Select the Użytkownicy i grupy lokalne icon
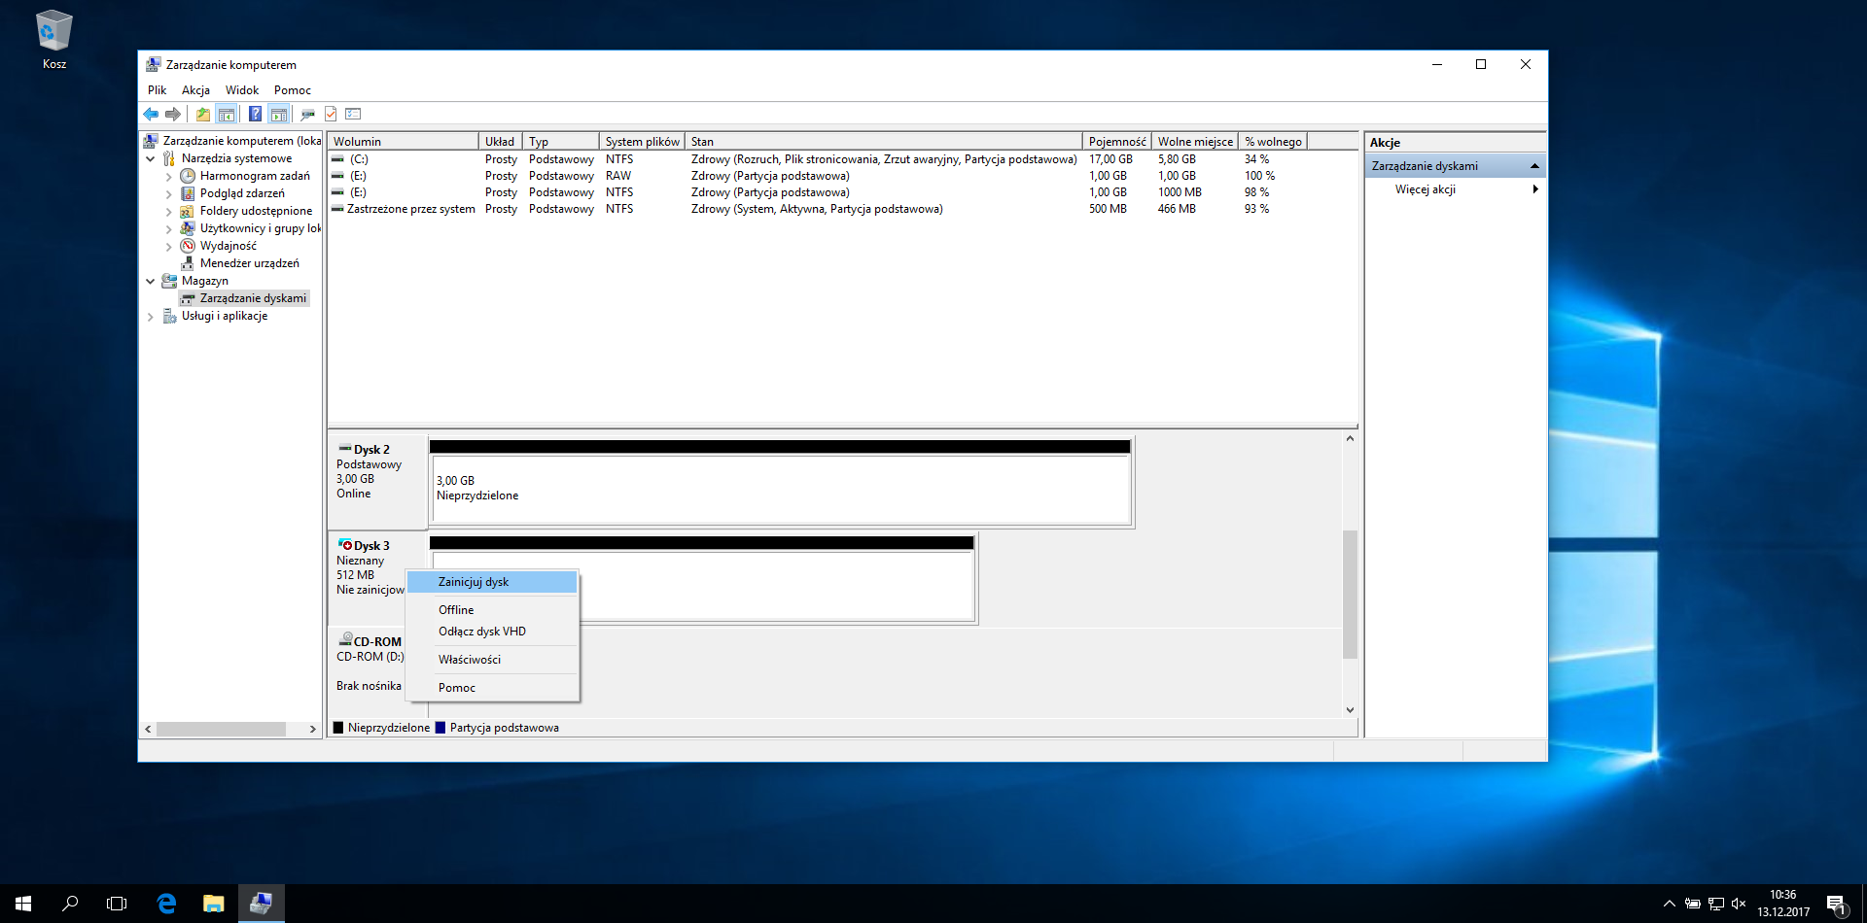Viewport: 1867px width, 923px height. click(x=188, y=228)
